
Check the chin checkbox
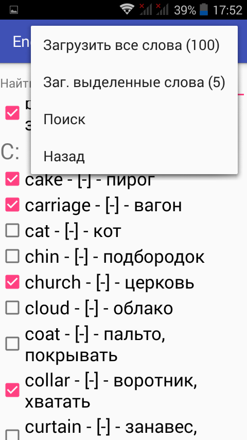tap(12, 256)
